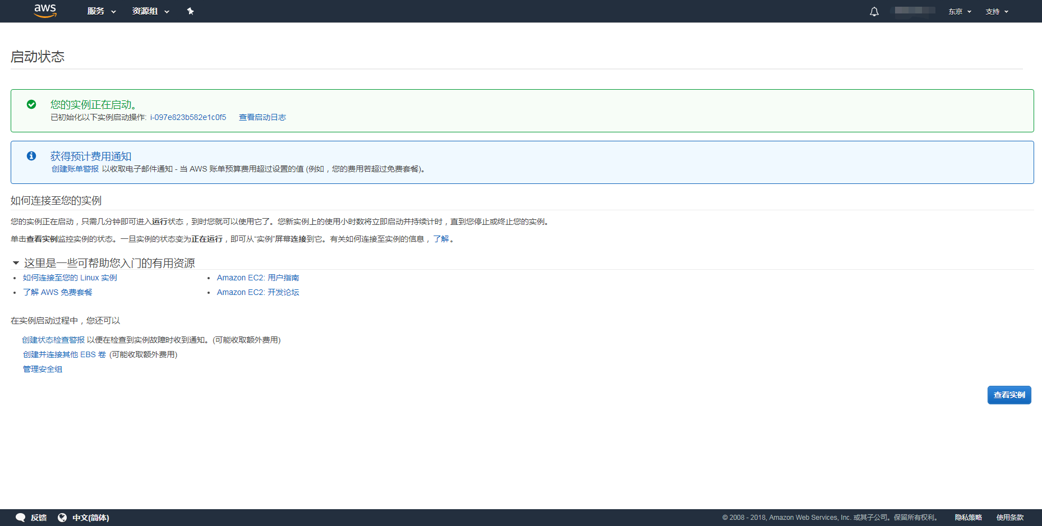Open Amazon EC2: 用户指南 link
The width and height of the screenshot is (1042, 526).
pyautogui.click(x=257, y=278)
